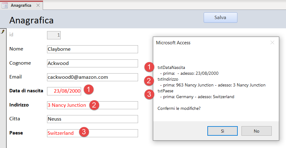
Task: Reject changes with the No button
Action: (257, 131)
